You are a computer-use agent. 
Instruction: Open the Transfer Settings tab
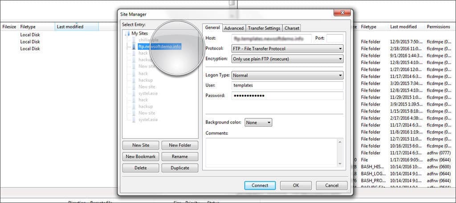(264, 28)
